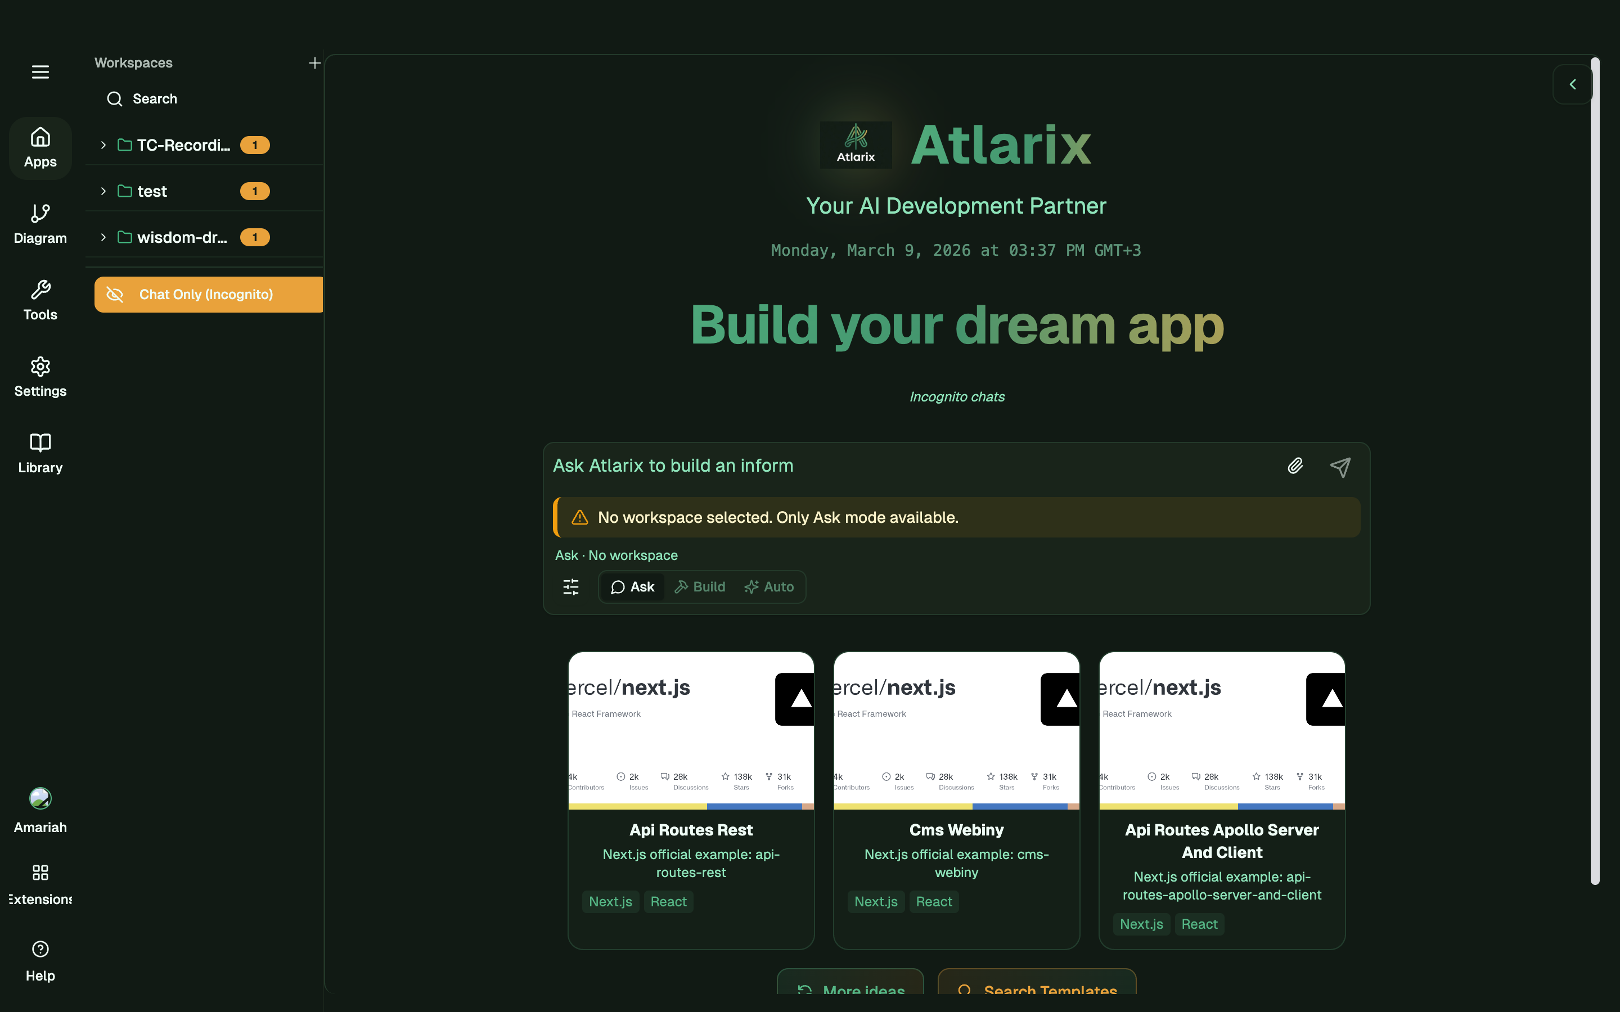Expand the test workspace folder
Viewport: 1620px width, 1012px height.
[x=103, y=191]
